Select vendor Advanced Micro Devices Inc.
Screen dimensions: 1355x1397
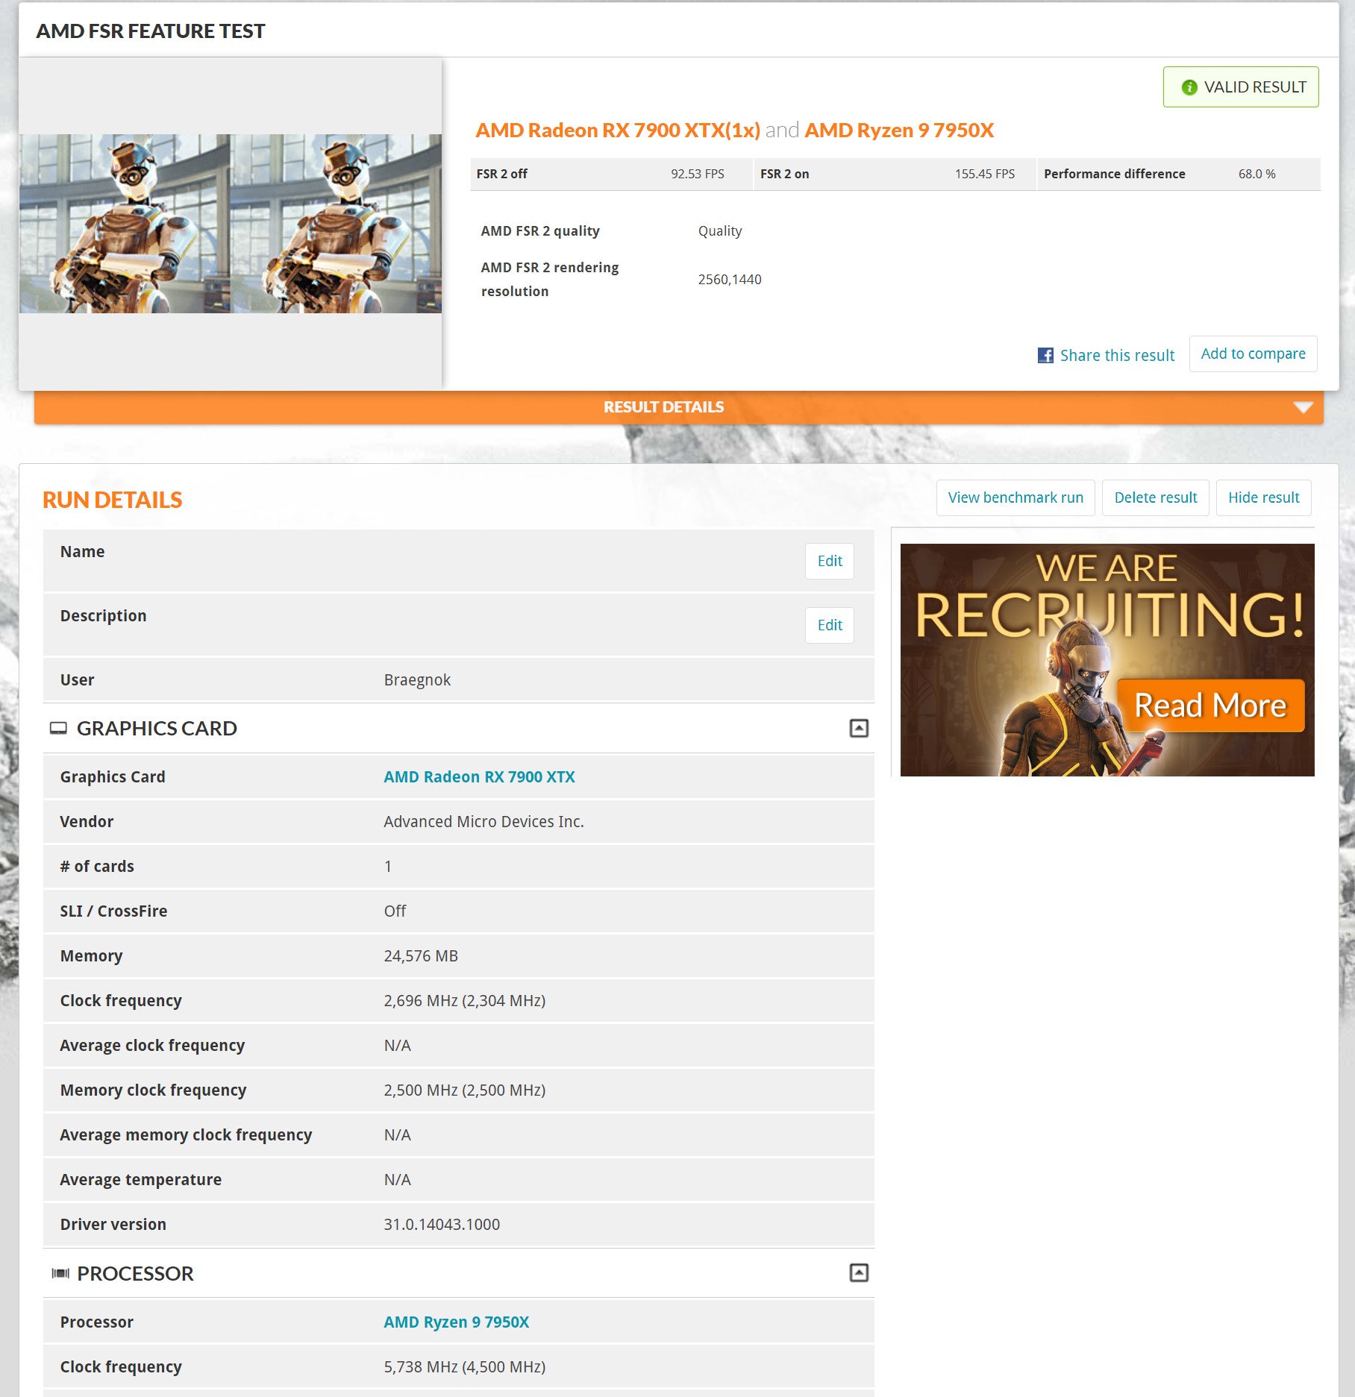pos(484,821)
